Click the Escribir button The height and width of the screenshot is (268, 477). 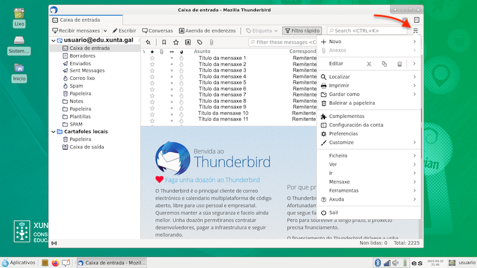[x=124, y=30]
